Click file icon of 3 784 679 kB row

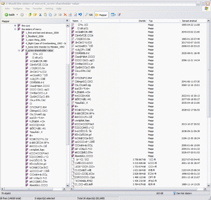(x=73, y=184)
